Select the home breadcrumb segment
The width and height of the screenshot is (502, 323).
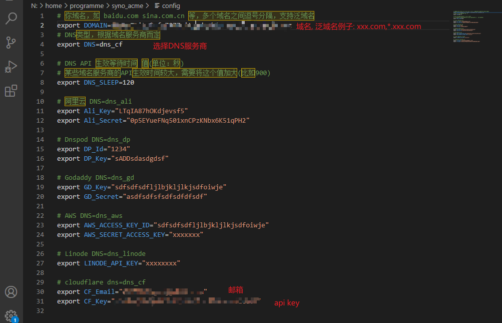click(54, 6)
